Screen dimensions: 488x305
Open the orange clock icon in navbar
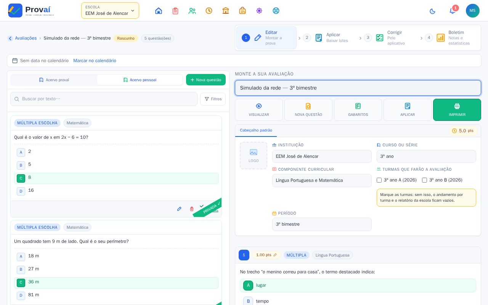click(x=209, y=11)
